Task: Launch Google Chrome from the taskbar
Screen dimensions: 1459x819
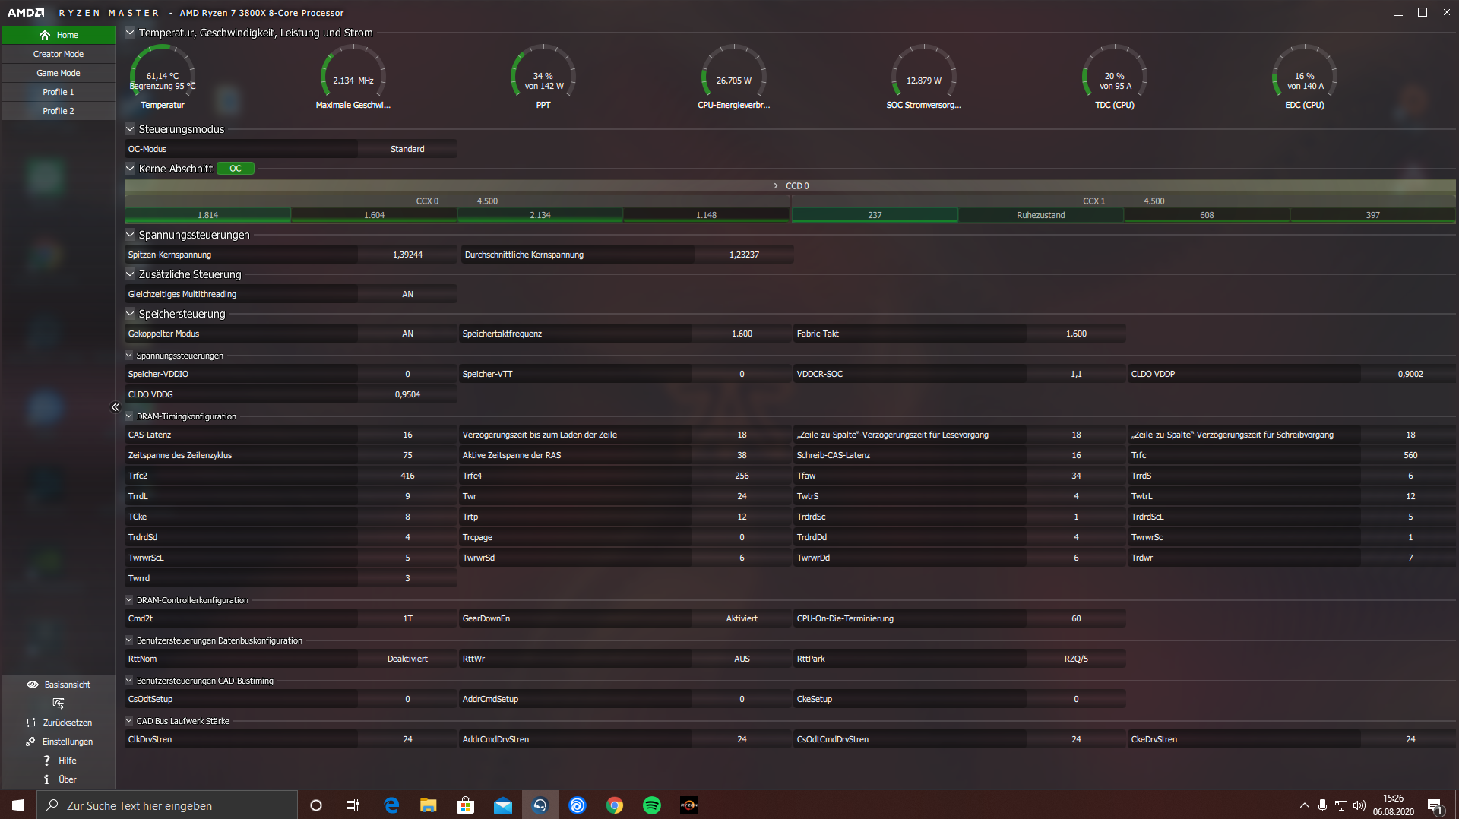Action: 615,805
